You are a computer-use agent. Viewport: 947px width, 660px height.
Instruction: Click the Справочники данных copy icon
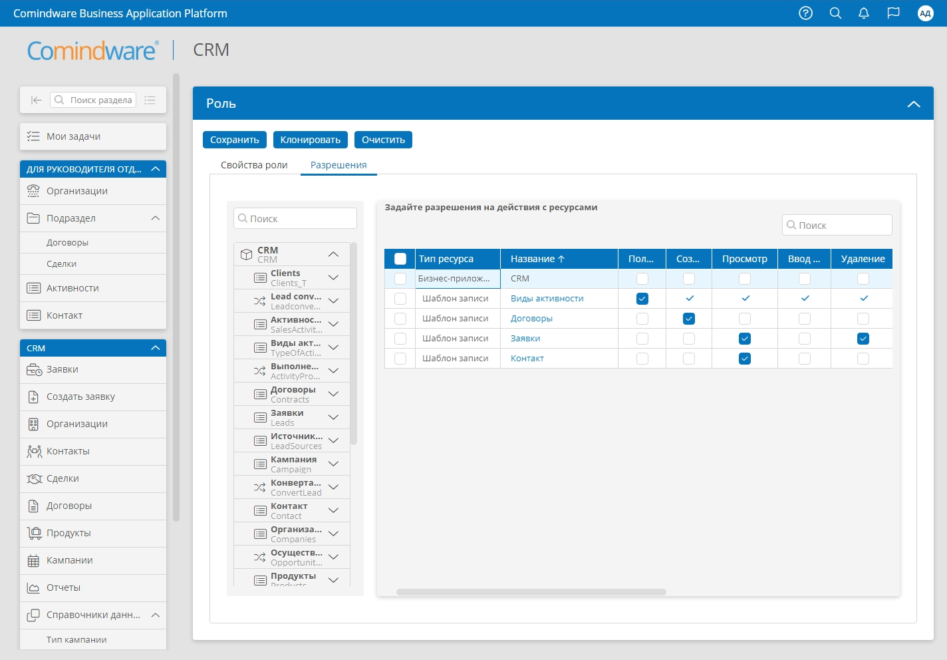tap(33, 615)
